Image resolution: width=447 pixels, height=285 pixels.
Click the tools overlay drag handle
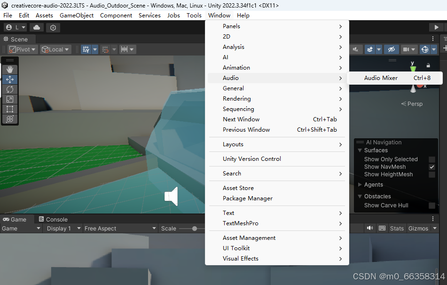(x=10, y=60)
